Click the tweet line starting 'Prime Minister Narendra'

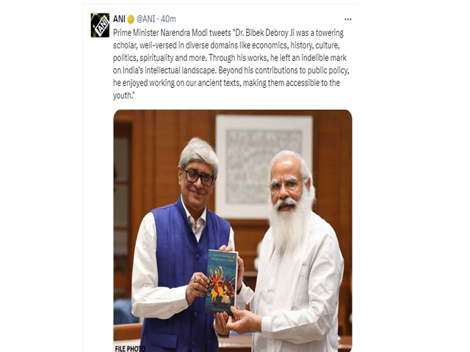coord(228,32)
